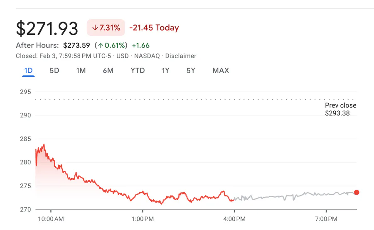Click the red current-price dot on chart
374x230 pixels.
(356, 192)
